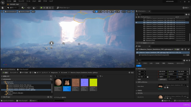Toggle surface snapping icon in viewport

107,12
